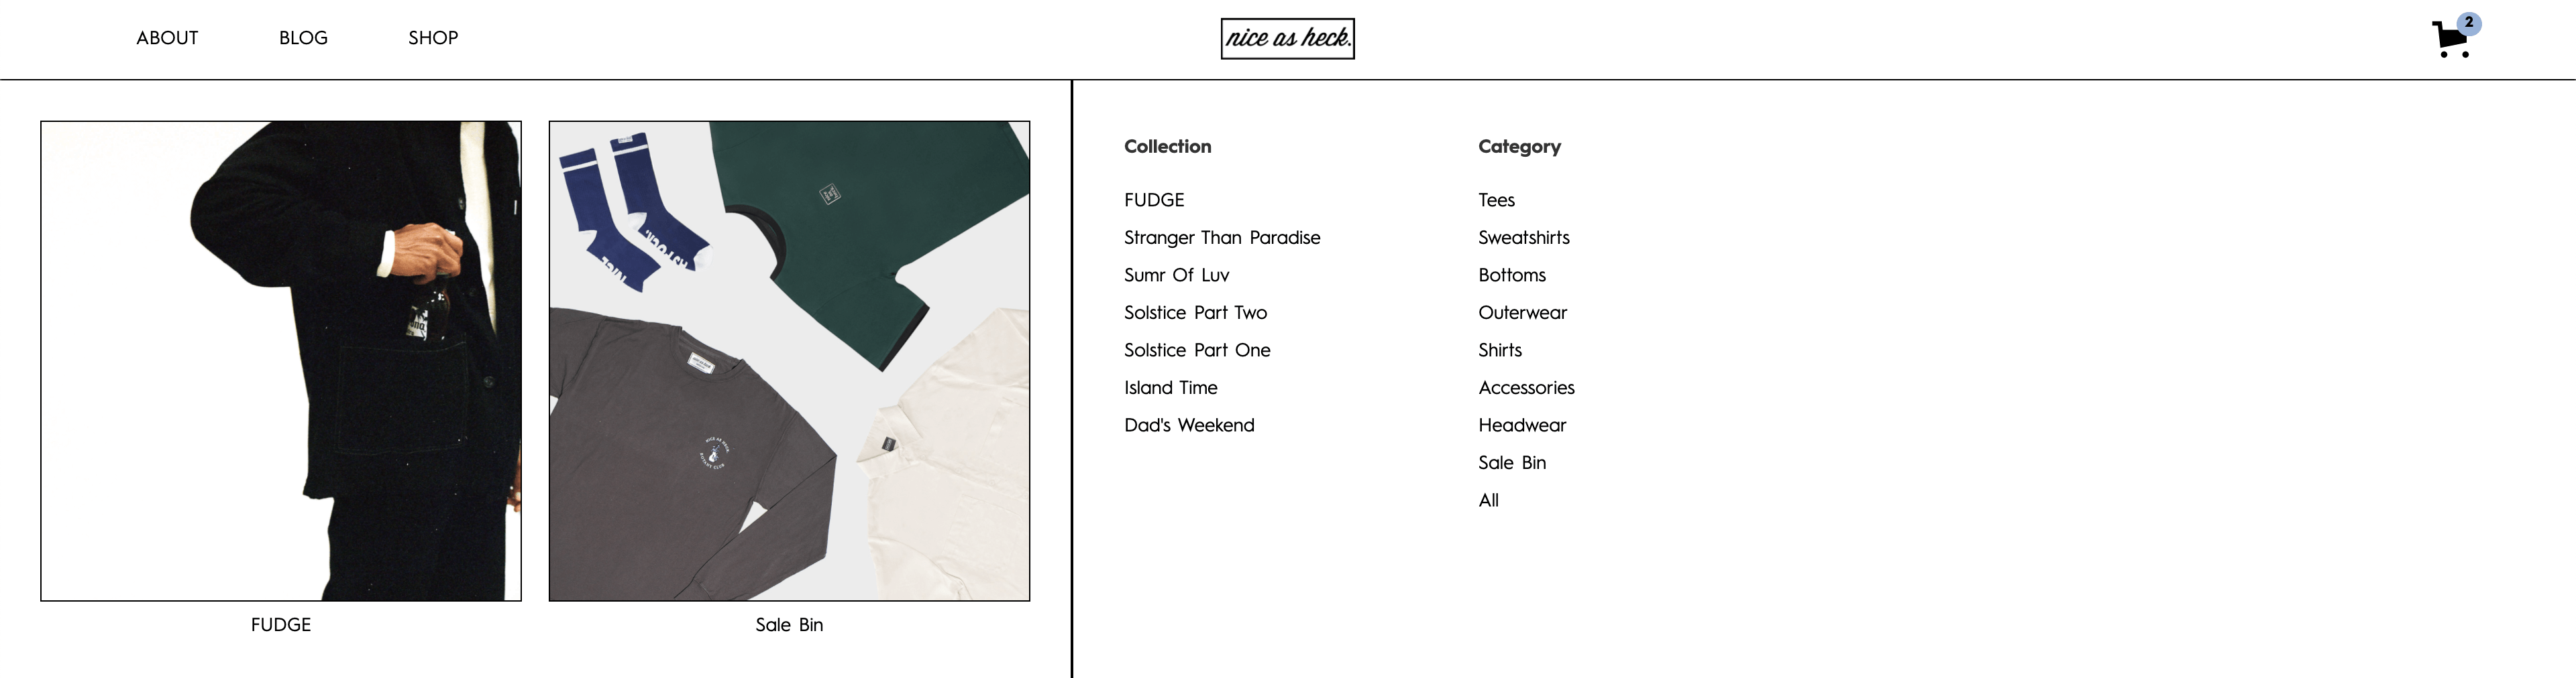The width and height of the screenshot is (2576, 678).
Task: Open Solstice Part Two collection
Action: point(1195,313)
